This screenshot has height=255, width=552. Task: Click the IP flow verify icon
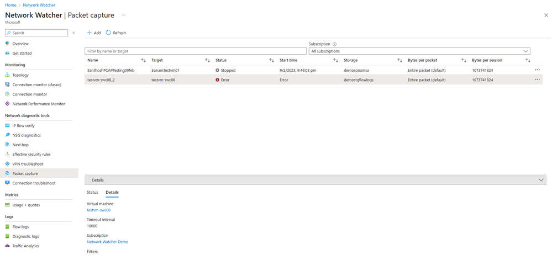click(x=7, y=125)
